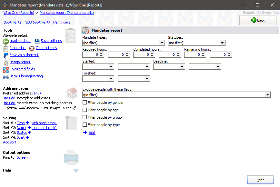Image resolution: width=280 pixels, height=187 pixels.
Task: Select the Reminders item
Action: pyautogui.click(x=61, y=22)
